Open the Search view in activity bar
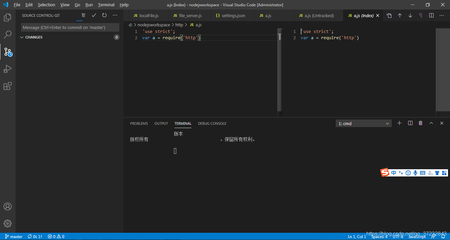This screenshot has width=450, height=240. click(8, 35)
